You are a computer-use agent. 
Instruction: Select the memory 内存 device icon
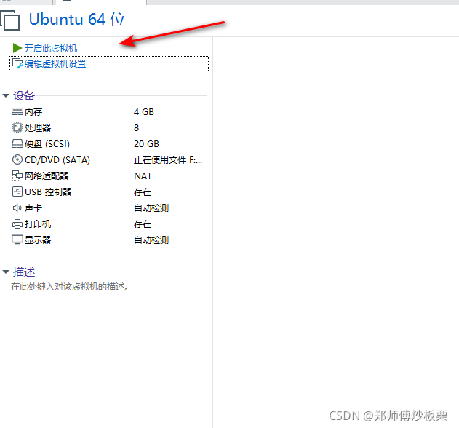pos(17,111)
